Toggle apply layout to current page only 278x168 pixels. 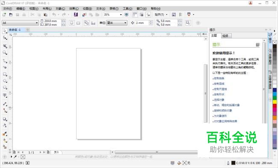93,23
